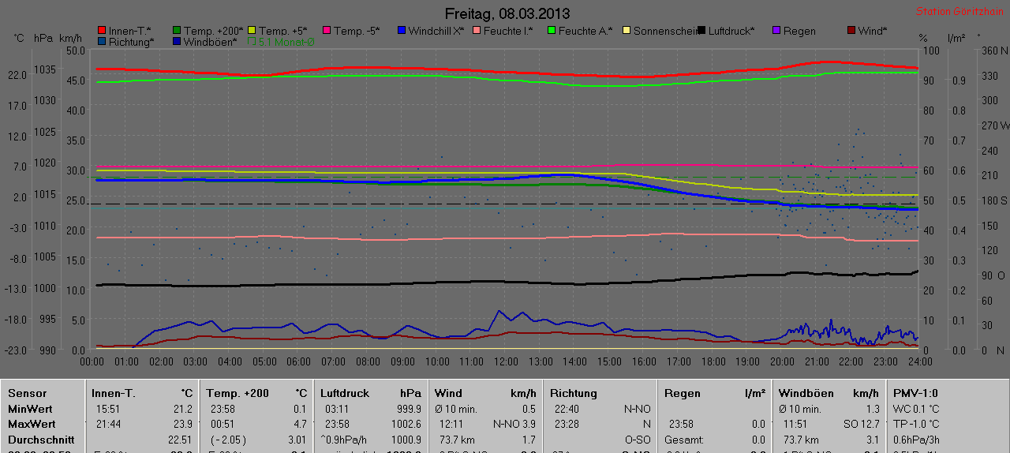Click the navy Windböen legend swatch
This screenshot has height=453, width=1010.
pyautogui.click(x=177, y=42)
